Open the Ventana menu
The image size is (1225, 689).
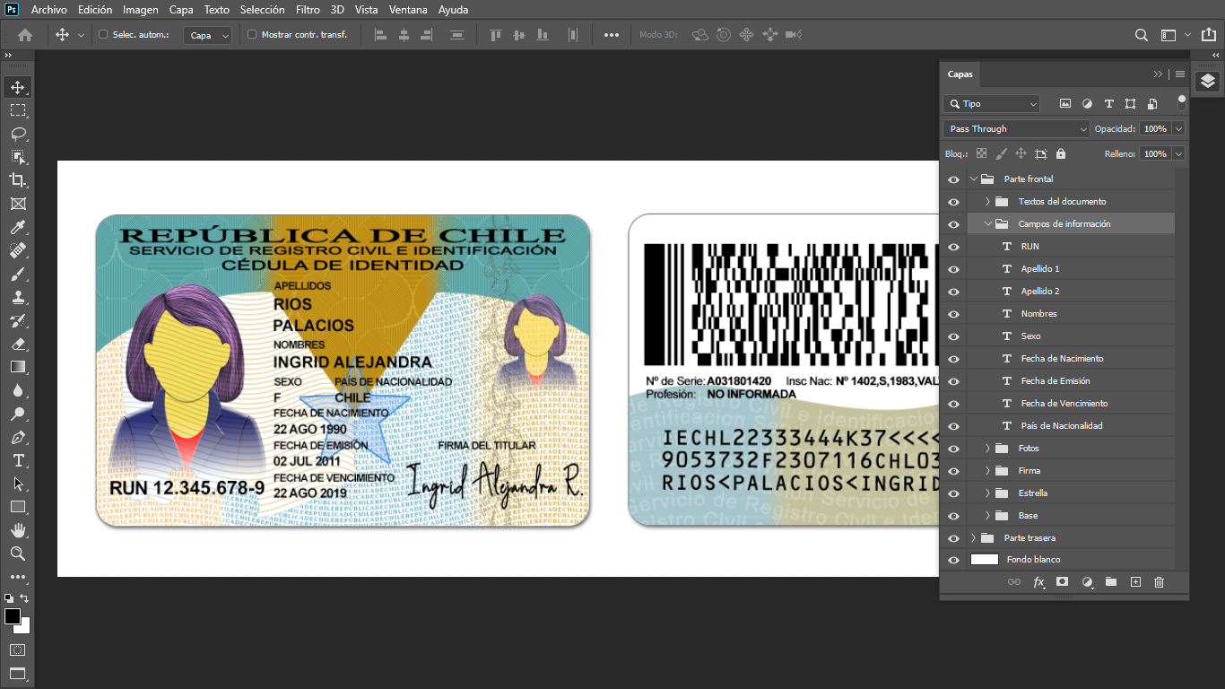(x=408, y=10)
